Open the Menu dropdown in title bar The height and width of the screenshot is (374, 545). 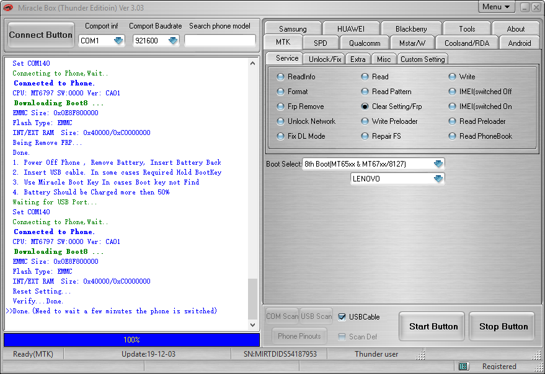pos(496,7)
